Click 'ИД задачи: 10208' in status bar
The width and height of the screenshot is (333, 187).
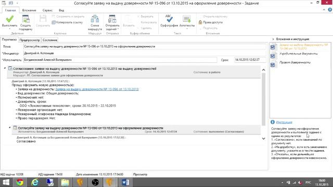(12, 175)
